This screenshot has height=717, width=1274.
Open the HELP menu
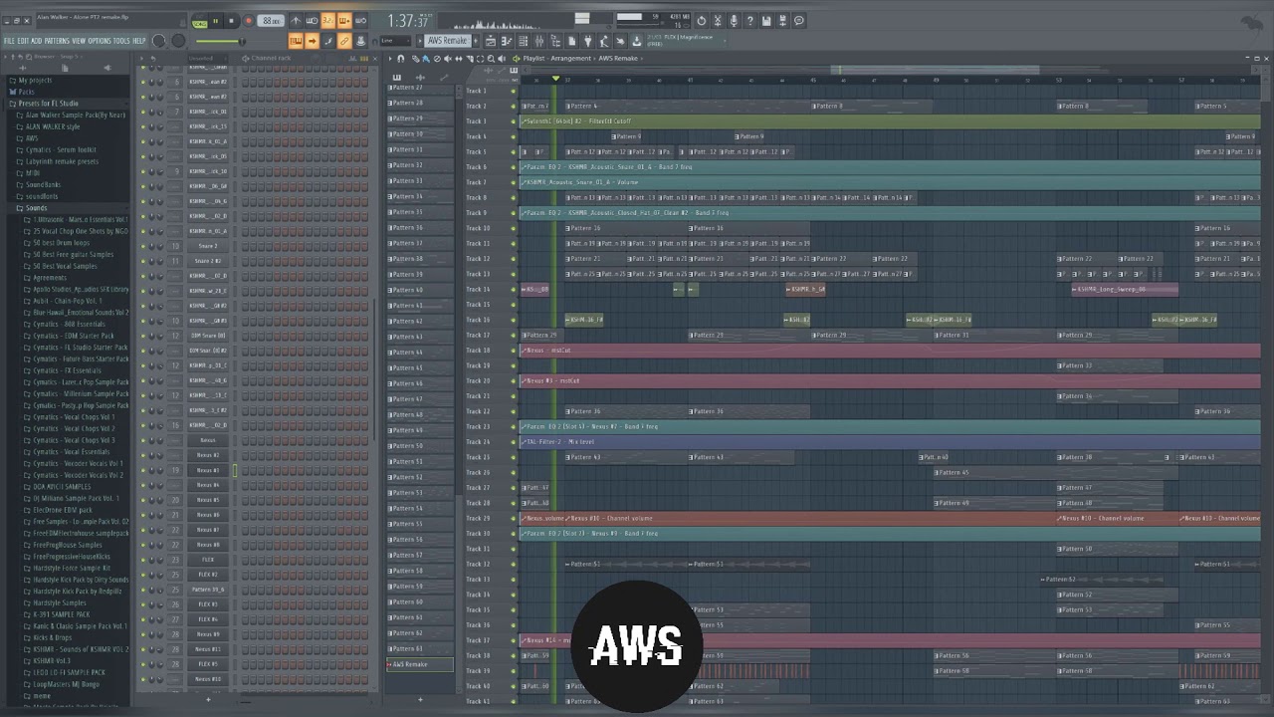(138, 41)
